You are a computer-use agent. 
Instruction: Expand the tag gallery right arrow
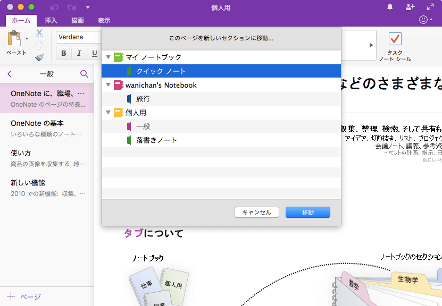[x=371, y=45]
